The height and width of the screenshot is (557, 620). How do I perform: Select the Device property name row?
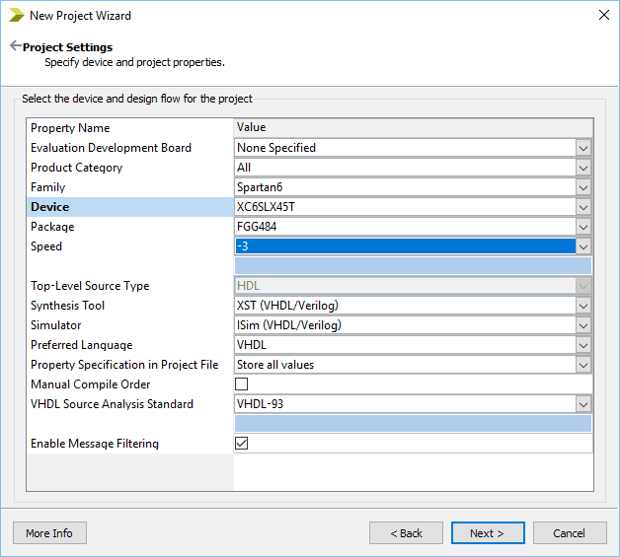point(128,207)
